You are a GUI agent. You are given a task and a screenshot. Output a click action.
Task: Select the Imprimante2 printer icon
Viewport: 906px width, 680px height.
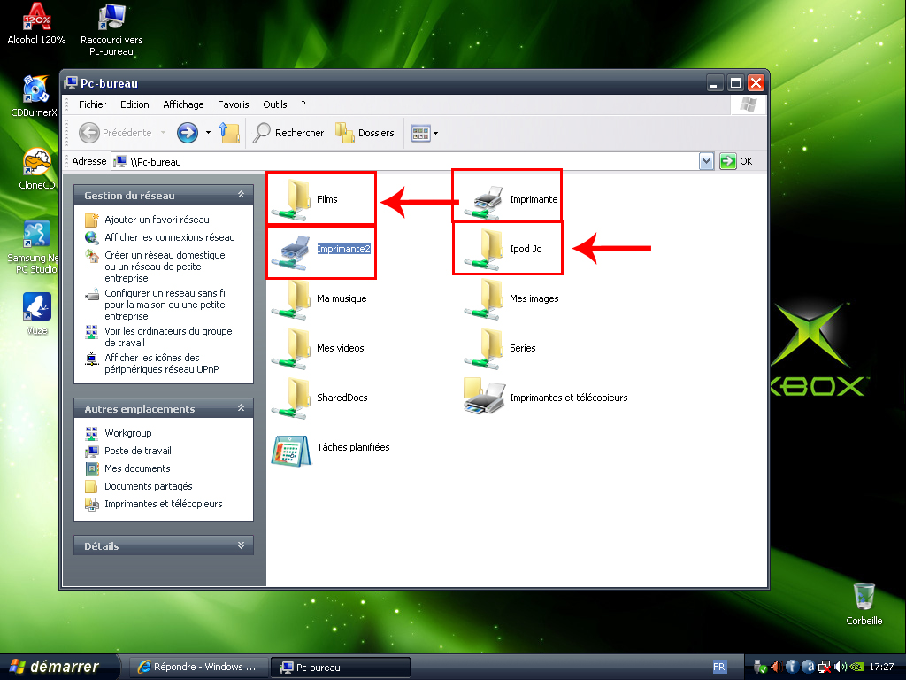pos(294,252)
